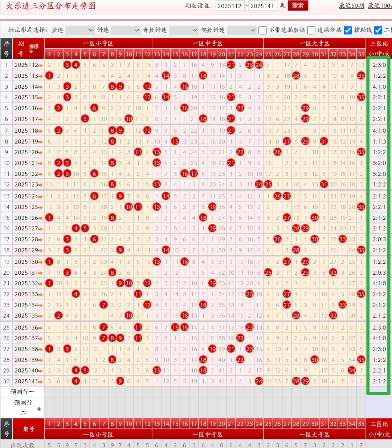Screen dimensions: 392x448
Task: Enable the 不带遗漏数据 checkbox
Action: pos(262,30)
